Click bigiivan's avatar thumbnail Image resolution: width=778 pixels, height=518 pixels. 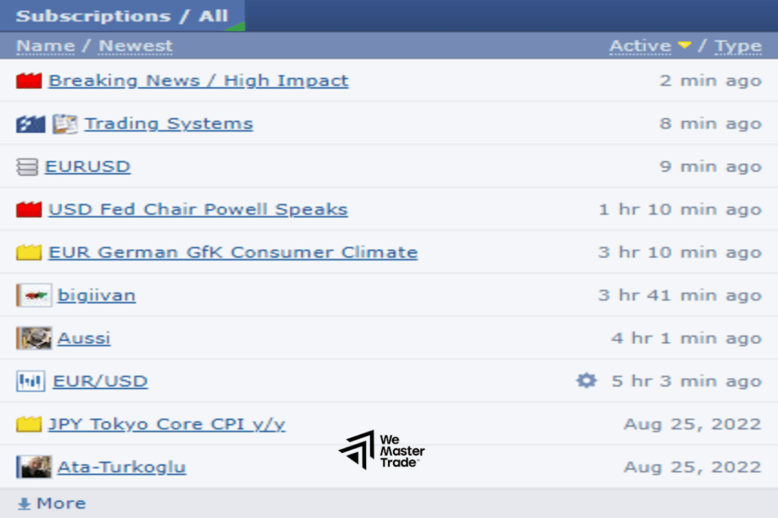[x=34, y=296]
